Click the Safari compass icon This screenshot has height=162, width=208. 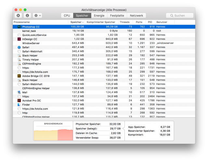coord(19,47)
